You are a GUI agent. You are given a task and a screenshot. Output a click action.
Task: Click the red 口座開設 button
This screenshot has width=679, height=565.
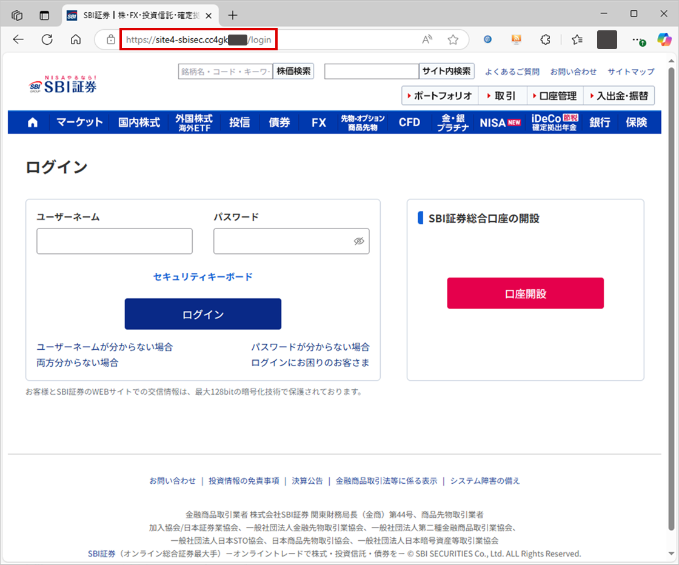click(525, 293)
